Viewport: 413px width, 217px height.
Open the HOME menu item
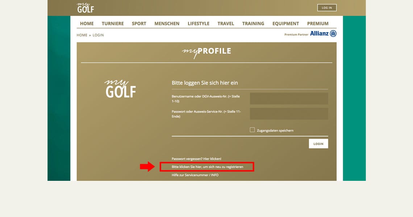[87, 24]
